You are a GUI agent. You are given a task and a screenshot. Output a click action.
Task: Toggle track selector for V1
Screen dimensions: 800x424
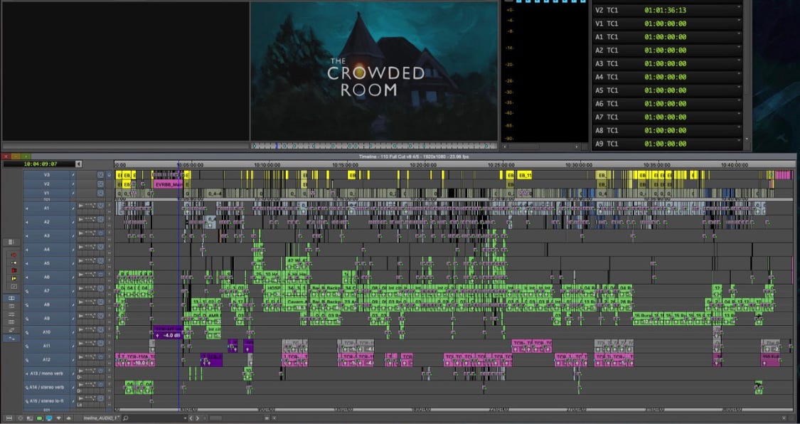(x=46, y=193)
